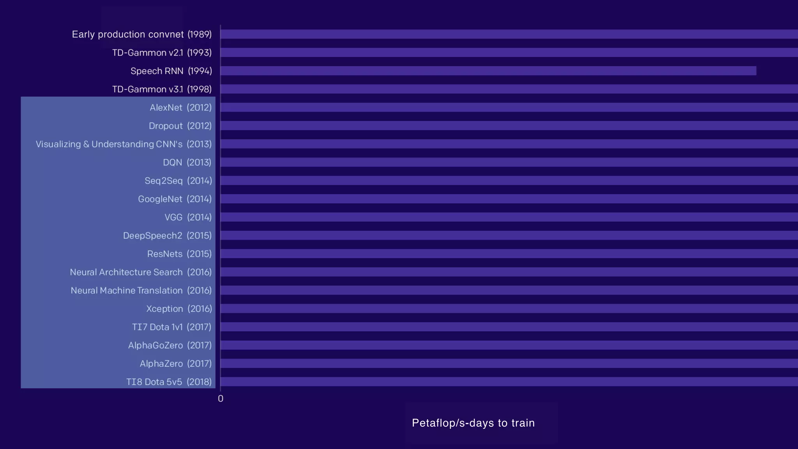
Task: Click the 'AlphaGoZero (2017)' label
Action: pyautogui.click(x=170, y=346)
